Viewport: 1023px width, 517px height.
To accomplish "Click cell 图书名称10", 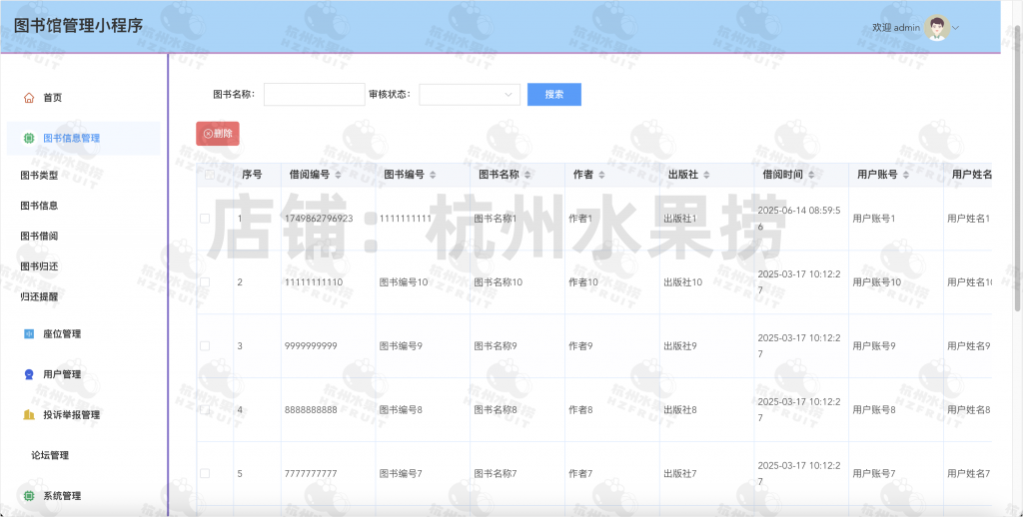I will [x=498, y=282].
